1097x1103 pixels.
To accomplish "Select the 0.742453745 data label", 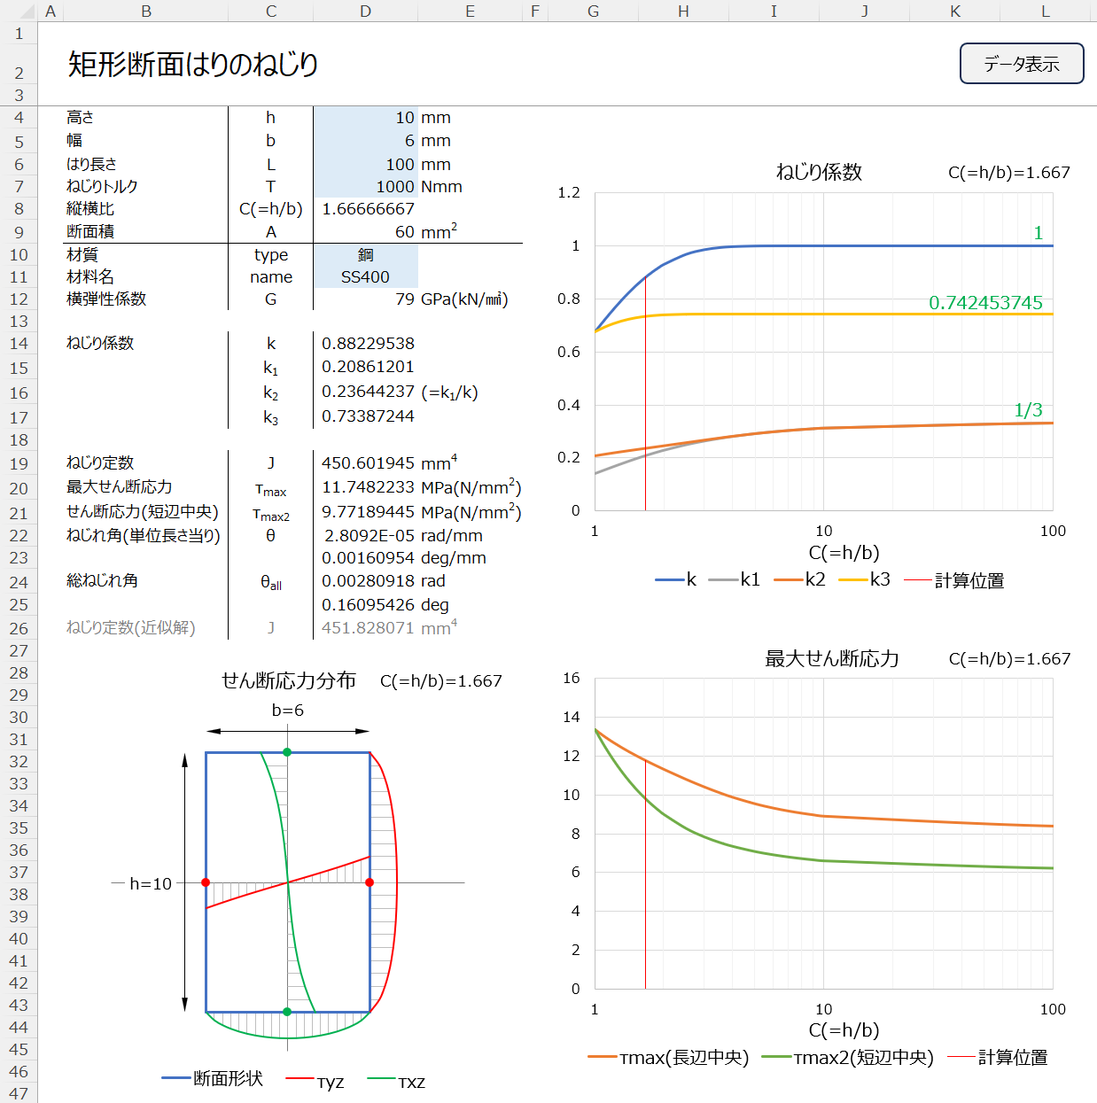I will (985, 303).
